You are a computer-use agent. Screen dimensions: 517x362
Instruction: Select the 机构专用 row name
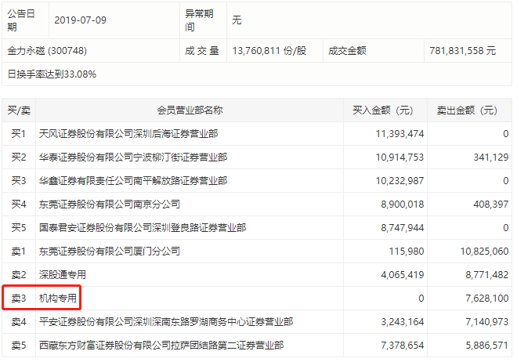point(58,299)
